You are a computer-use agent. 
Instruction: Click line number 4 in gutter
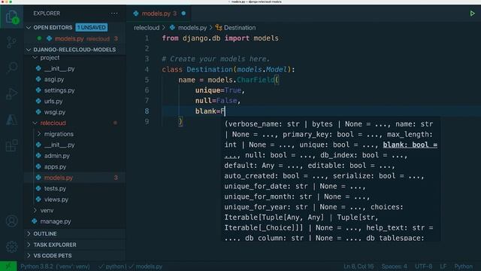(x=147, y=69)
